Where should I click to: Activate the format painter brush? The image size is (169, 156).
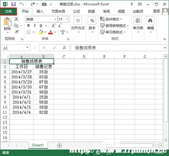coord(16,32)
